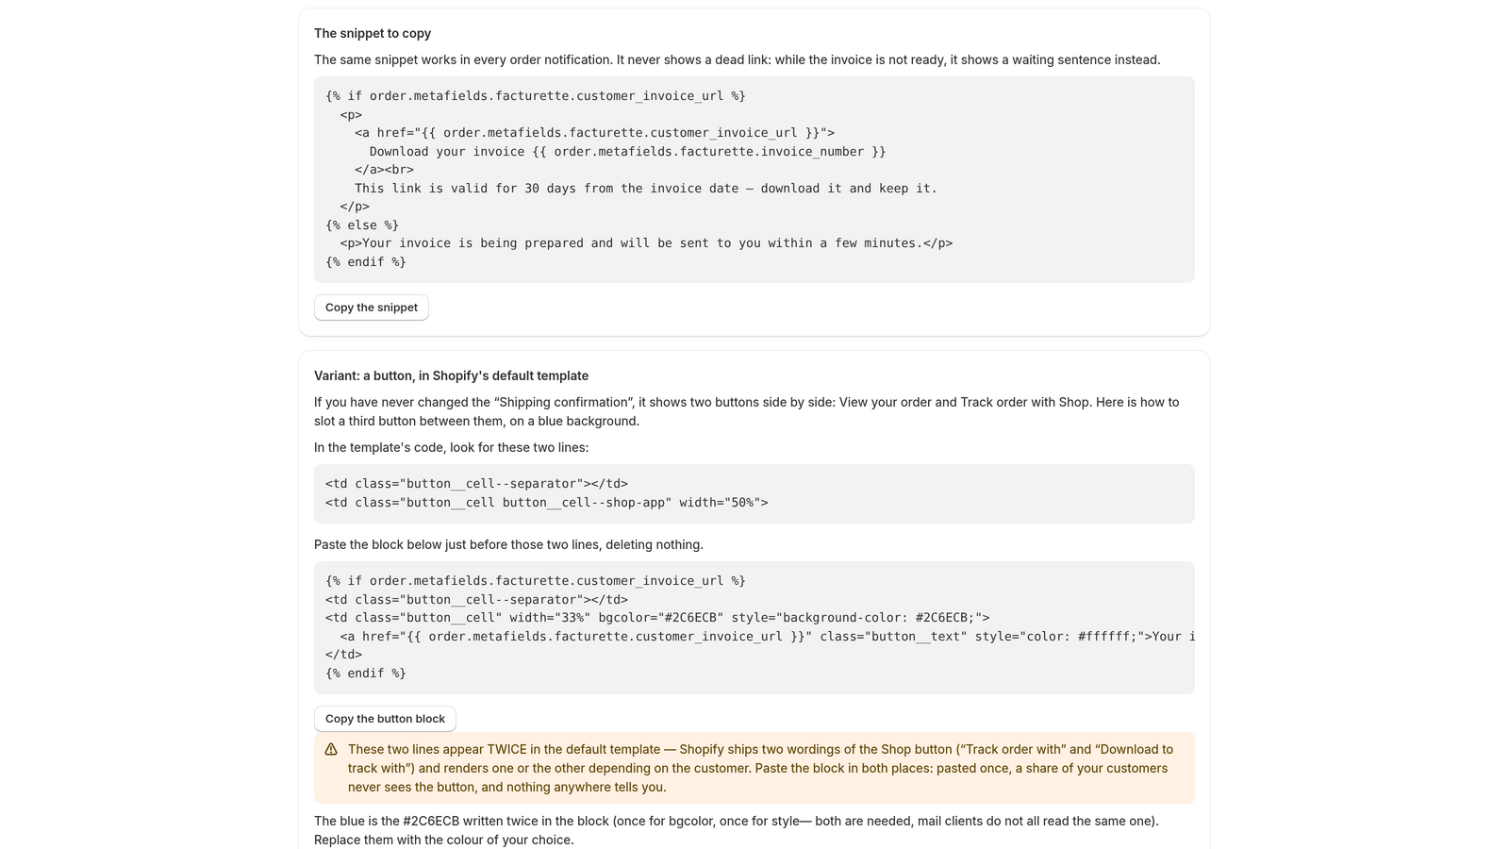The width and height of the screenshot is (1509, 849).
Task: Click the 'Download your invoice' code line
Action: [627, 152]
